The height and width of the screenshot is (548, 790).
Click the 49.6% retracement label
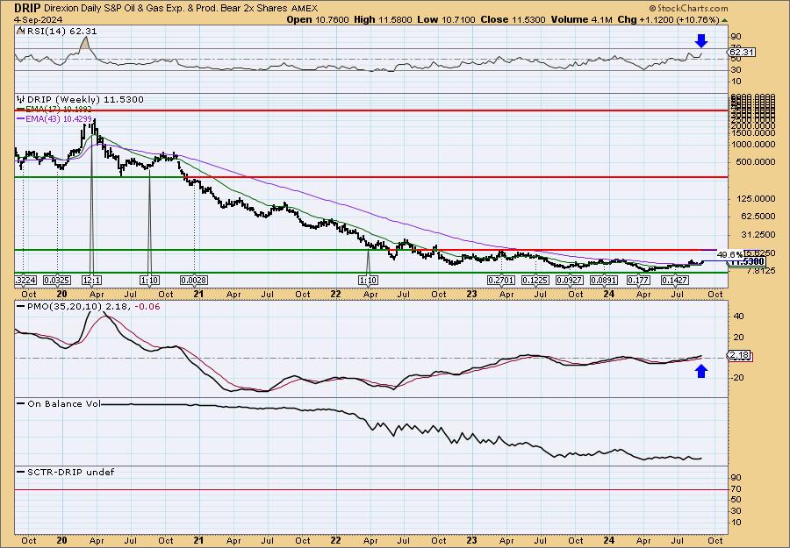[729, 254]
